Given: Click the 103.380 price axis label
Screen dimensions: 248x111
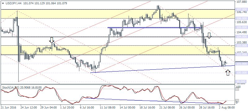Looking at the screenshot, I should click(x=241, y=43).
